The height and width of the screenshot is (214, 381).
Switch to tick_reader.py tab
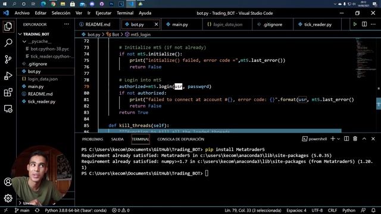click(x=317, y=24)
